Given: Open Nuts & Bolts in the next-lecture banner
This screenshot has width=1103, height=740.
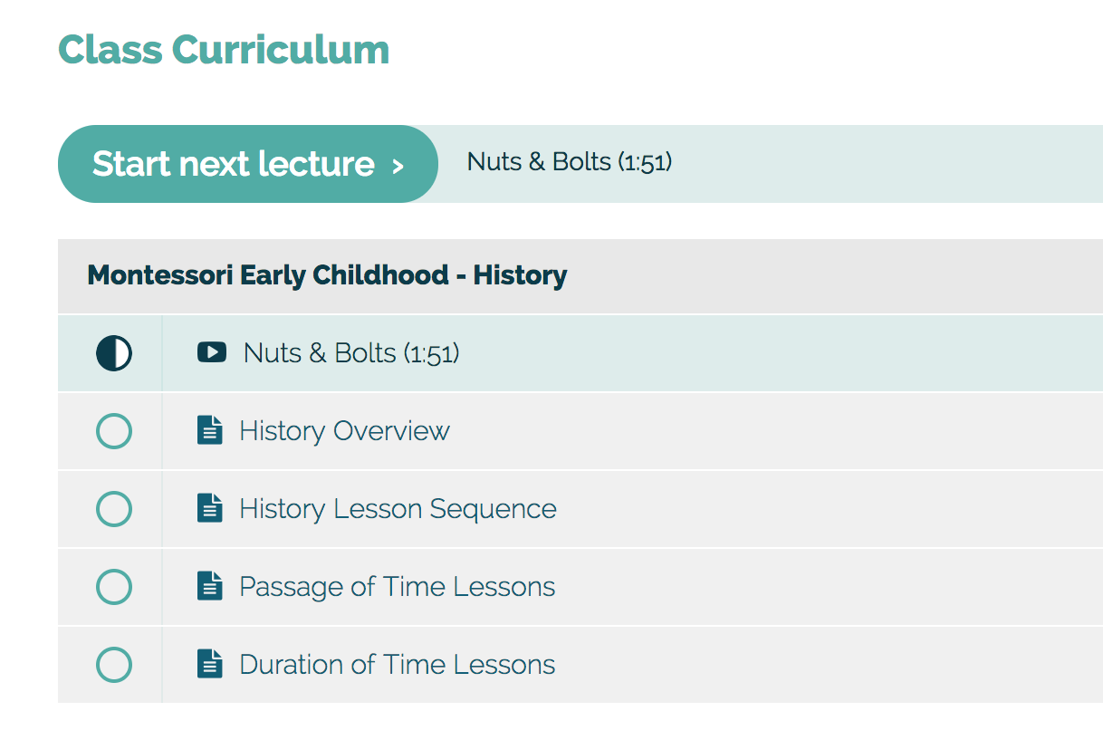Looking at the screenshot, I should click(x=570, y=162).
